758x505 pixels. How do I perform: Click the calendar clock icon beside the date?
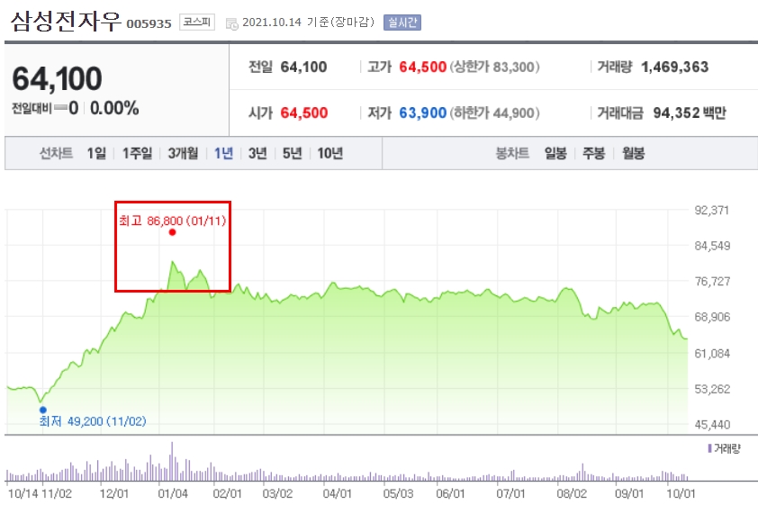point(232,23)
